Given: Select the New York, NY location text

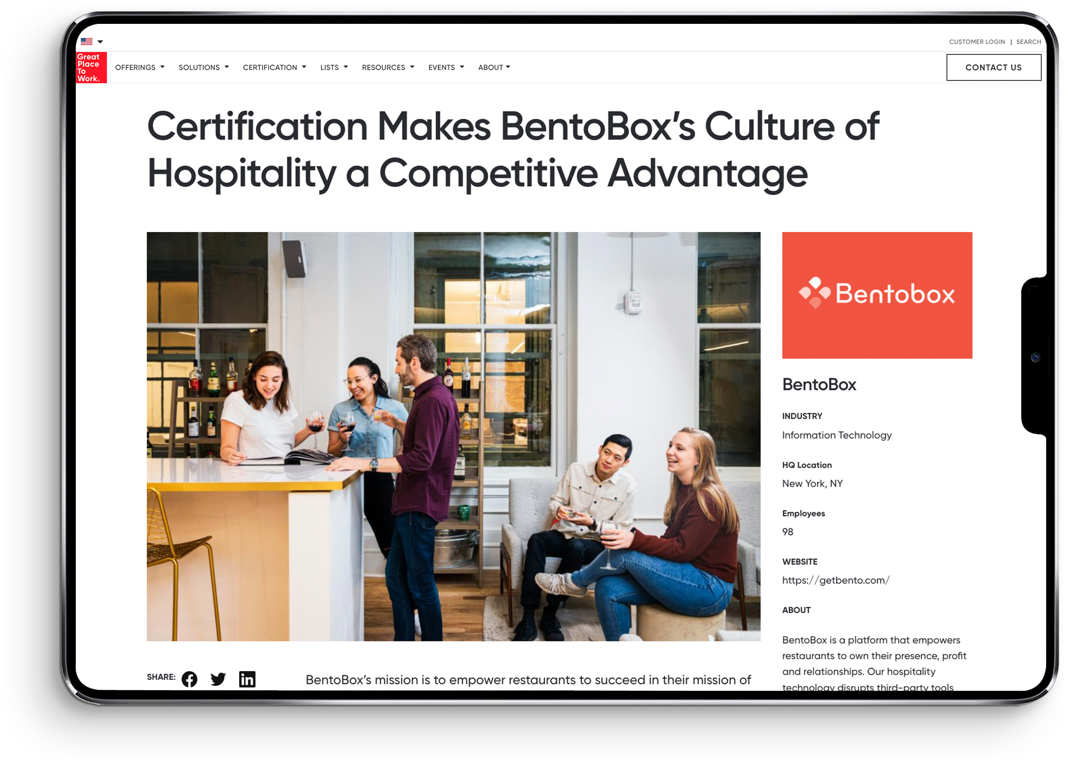Looking at the screenshot, I should [x=812, y=483].
